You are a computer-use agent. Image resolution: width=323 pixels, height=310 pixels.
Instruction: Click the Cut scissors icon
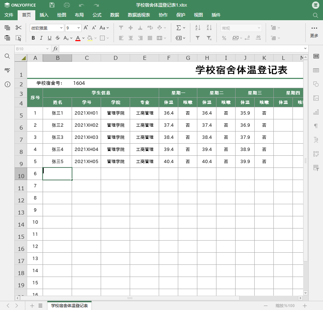[x=19, y=28]
